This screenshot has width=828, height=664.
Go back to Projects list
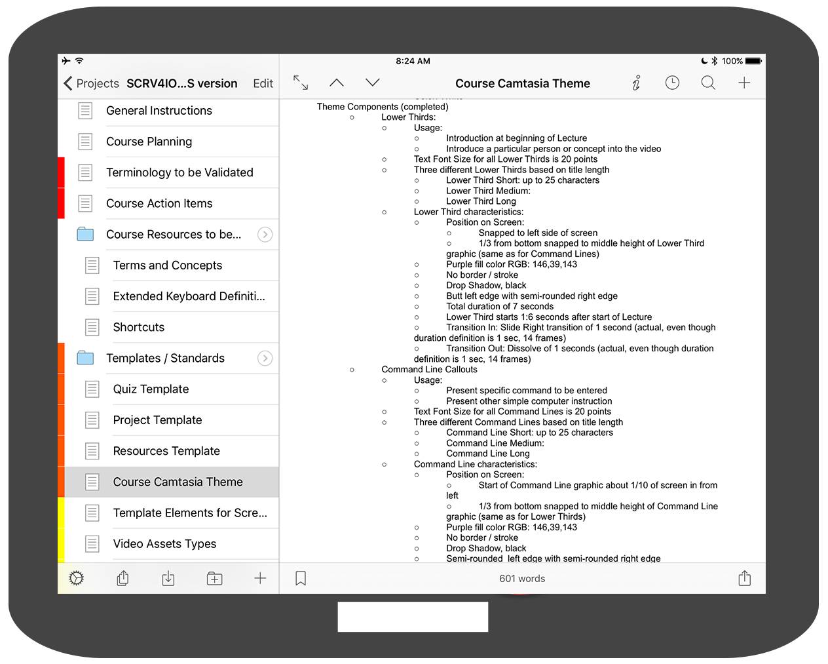click(92, 83)
